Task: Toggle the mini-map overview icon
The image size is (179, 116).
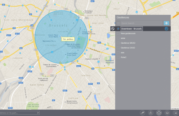Action: [x=175, y=113]
